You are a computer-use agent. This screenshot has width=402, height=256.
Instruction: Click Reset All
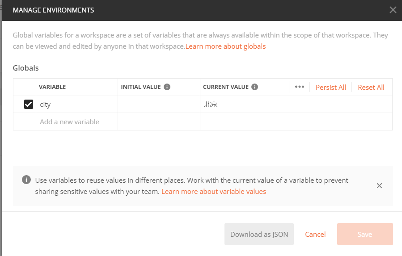(x=371, y=87)
